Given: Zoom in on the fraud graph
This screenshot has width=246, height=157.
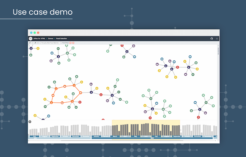Looking at the screenshot, I should click(30, 43).
